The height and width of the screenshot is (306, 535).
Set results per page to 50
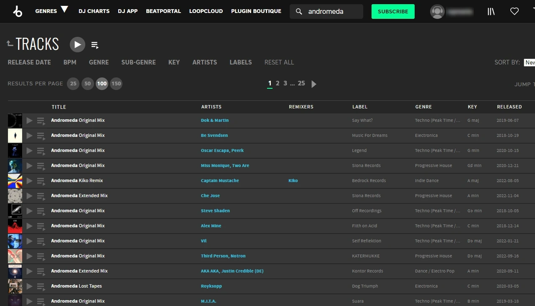pos(87,84)
